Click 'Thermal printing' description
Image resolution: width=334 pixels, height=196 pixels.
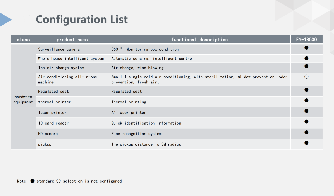pyautogui.click(x=129, y=102)
